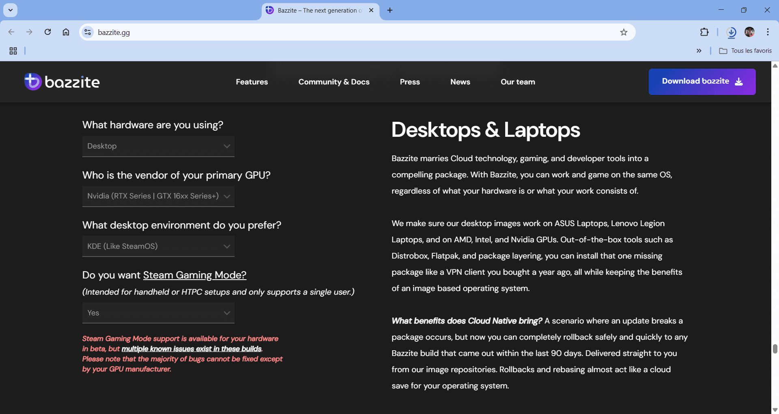779x414 pixels.
Task: Open the browser downloads icon
Action: click(x=731, y=32)
